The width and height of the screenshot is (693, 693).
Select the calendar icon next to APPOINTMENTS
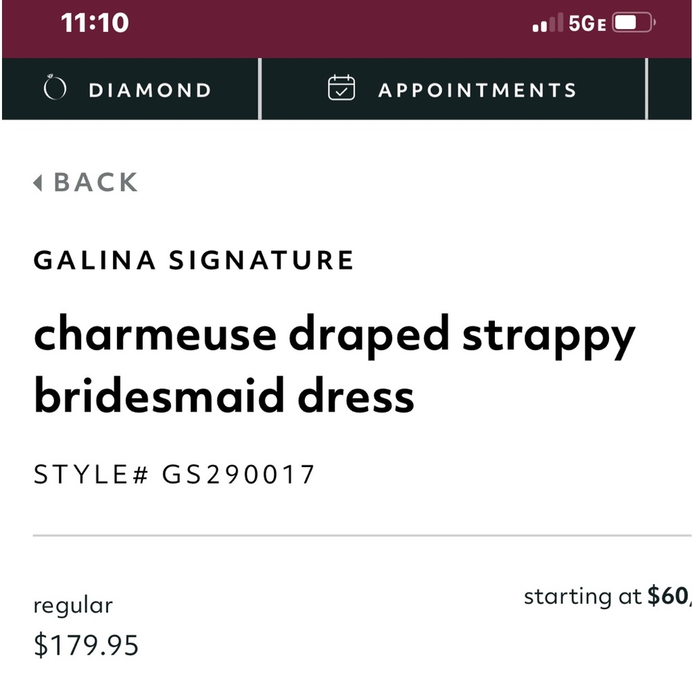tap(340, 88)
